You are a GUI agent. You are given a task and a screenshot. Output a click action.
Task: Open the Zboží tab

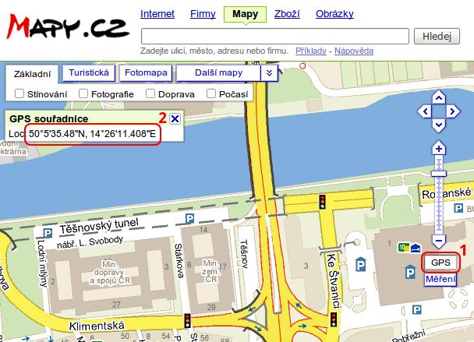tap(287, 14)
